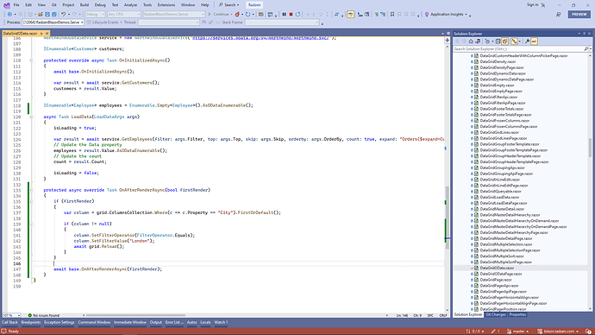The width and height of the screenshot is (595, 335).
Task: Open notifications bell in status bar
Action: point(589,332)
